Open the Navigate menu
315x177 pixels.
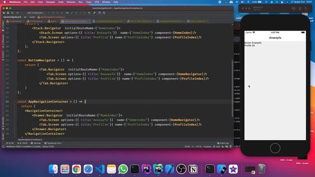click(50, 2)
